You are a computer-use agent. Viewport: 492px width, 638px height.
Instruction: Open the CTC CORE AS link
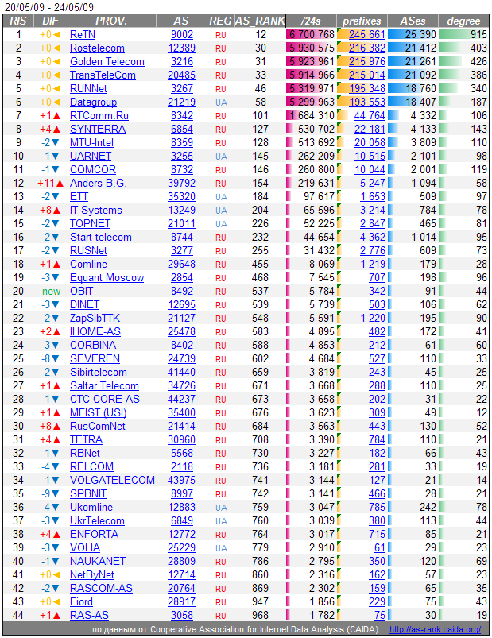coord(105,399)
